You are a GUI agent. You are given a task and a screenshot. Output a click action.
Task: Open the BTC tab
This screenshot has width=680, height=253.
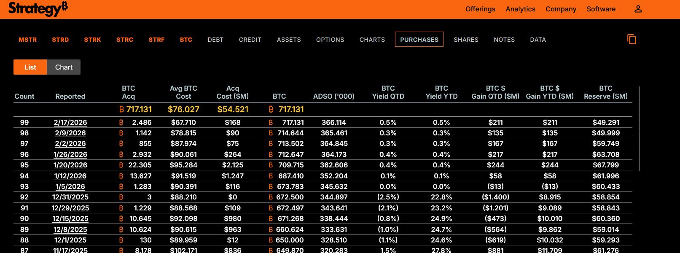click(x=186, y=40)
